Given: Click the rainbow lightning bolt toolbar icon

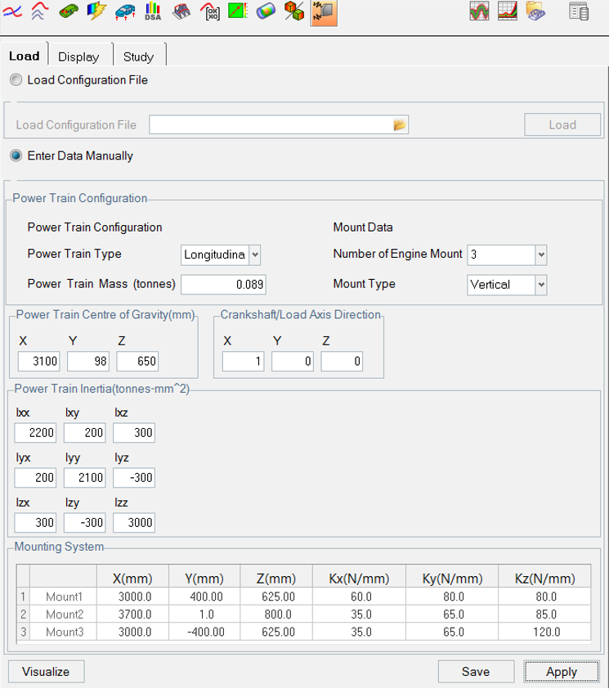Looking at the screenshot, I should click(x=97, y=11).
